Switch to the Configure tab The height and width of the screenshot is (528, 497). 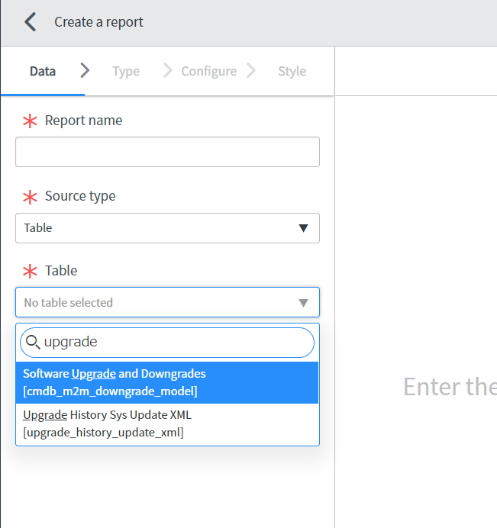pos(209,72)
